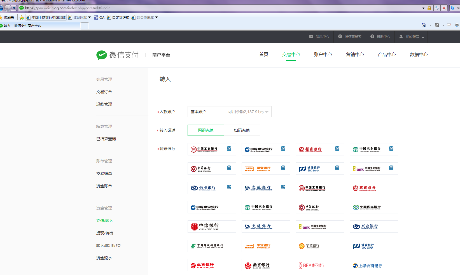Image resolution: width=460 pixels, height=275 pixels.
Task: Open 转入/转出记录 in the sidebar
Action: click(109, 246)
